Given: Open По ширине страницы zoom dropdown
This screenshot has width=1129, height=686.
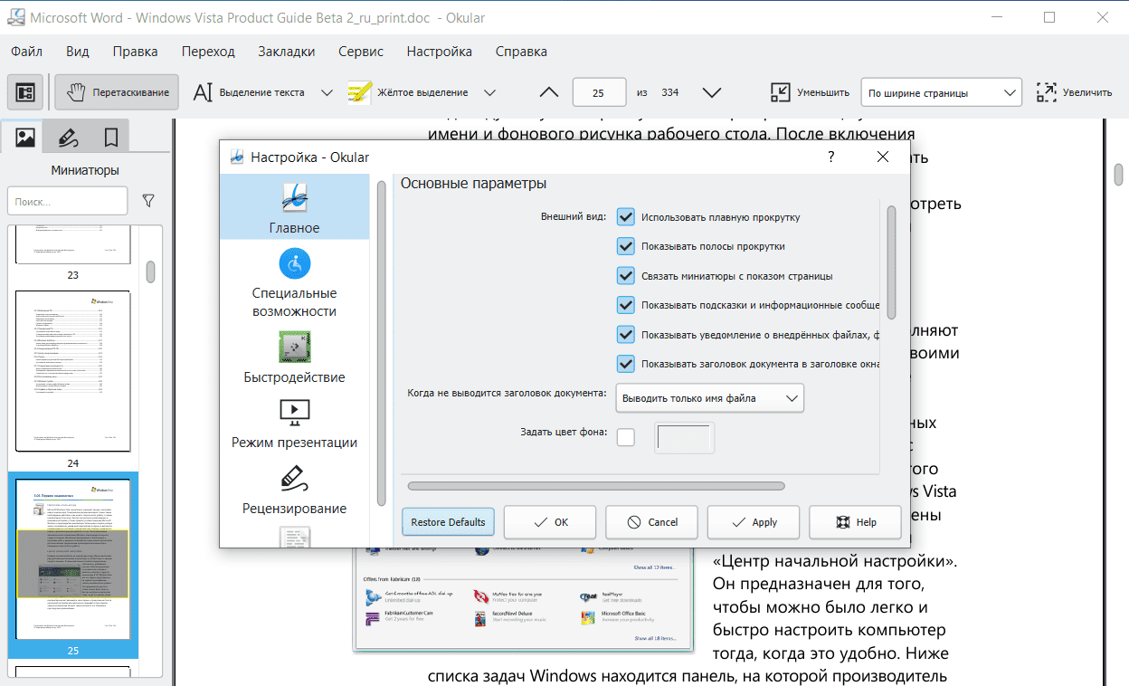Looking at the screenshot, I should [941, 92].
